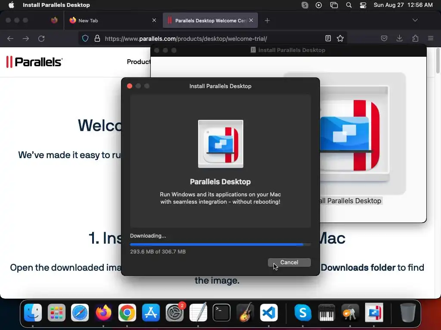The image size is (441, 330).
Task: Open the Apple menu
Action: tap(11, 5)
